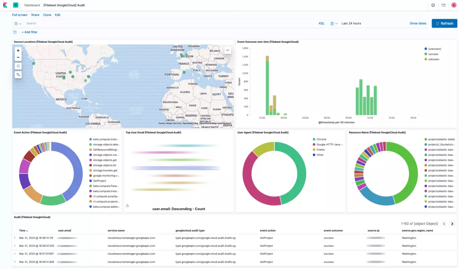Zoom in on the source locations map
Screen dimensions: 465x272
click(18, 51)
